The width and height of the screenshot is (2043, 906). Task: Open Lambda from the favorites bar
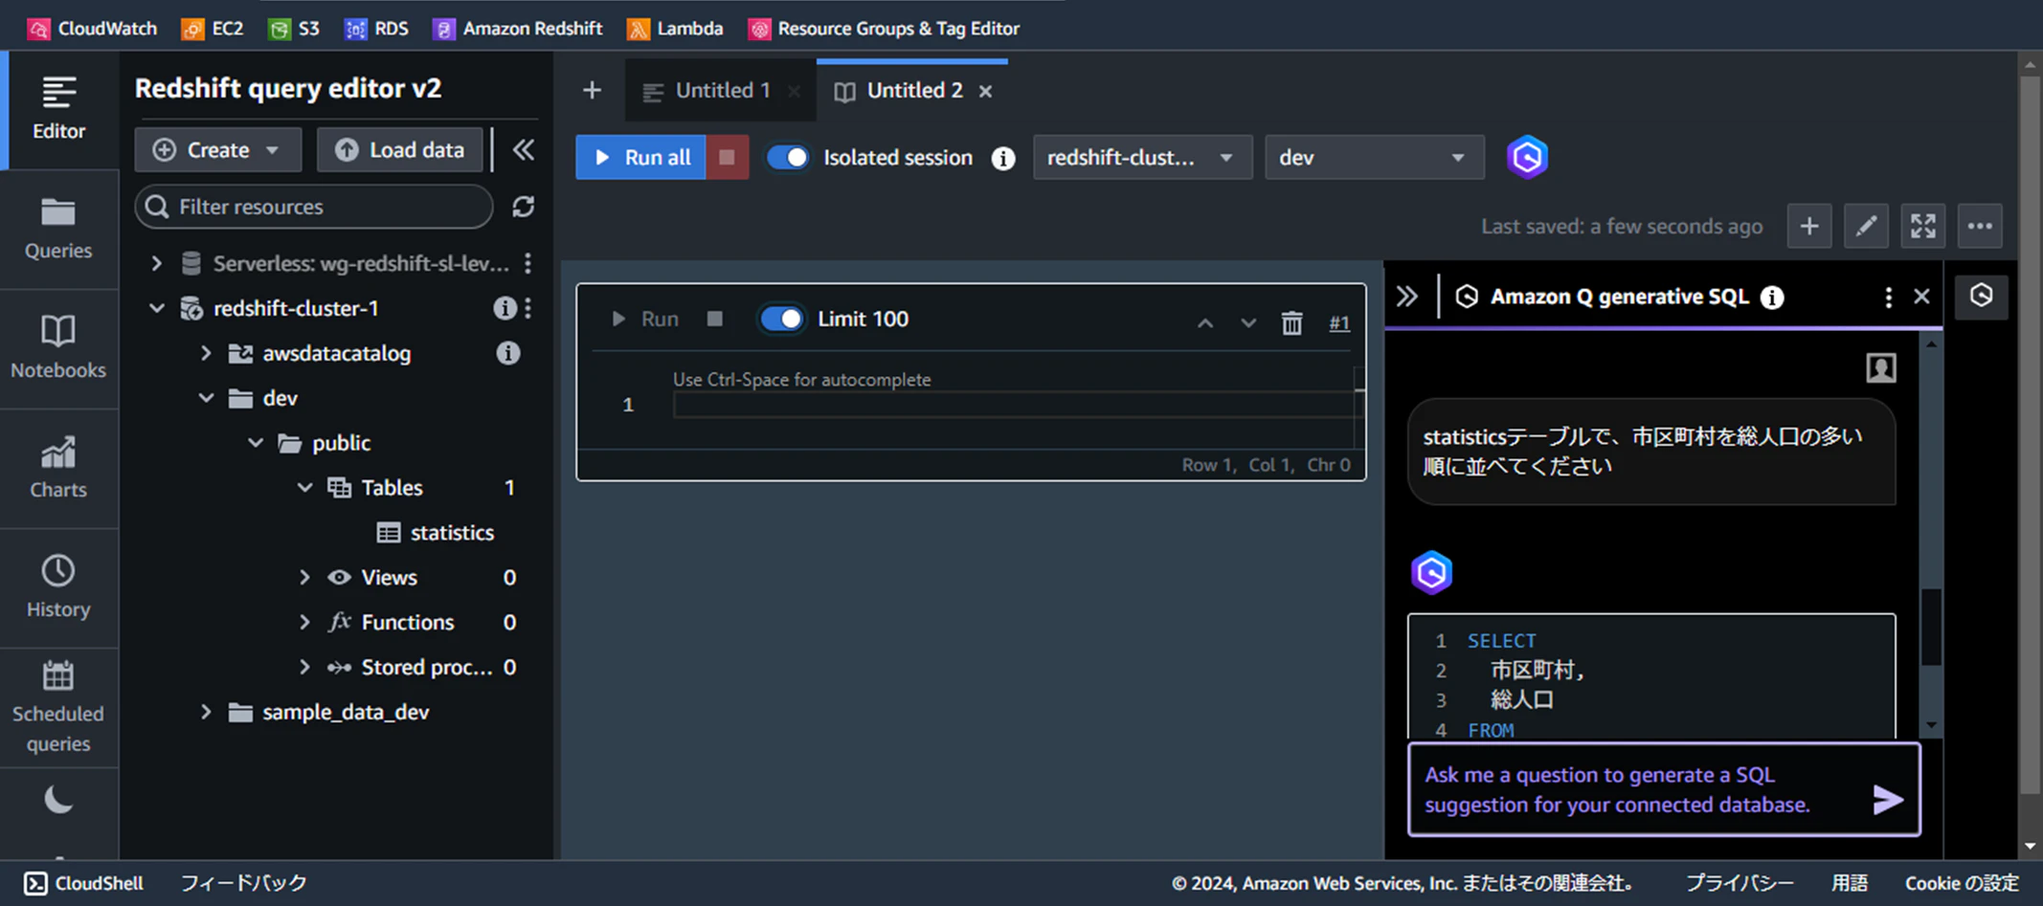[676, 29]
